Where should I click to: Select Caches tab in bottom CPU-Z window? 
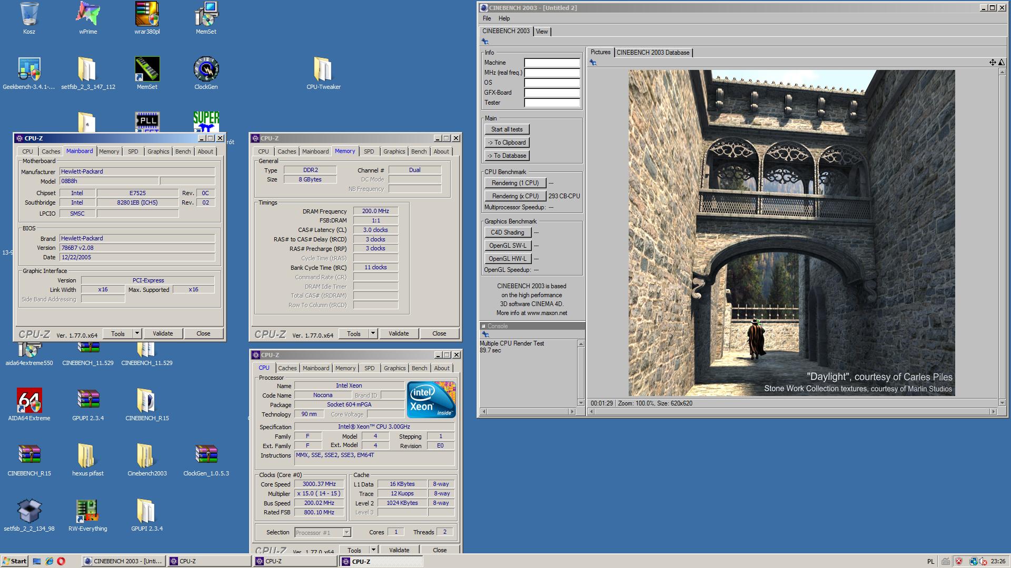click(288, 368)
